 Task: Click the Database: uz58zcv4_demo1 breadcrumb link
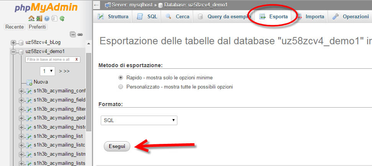point(196,5)
